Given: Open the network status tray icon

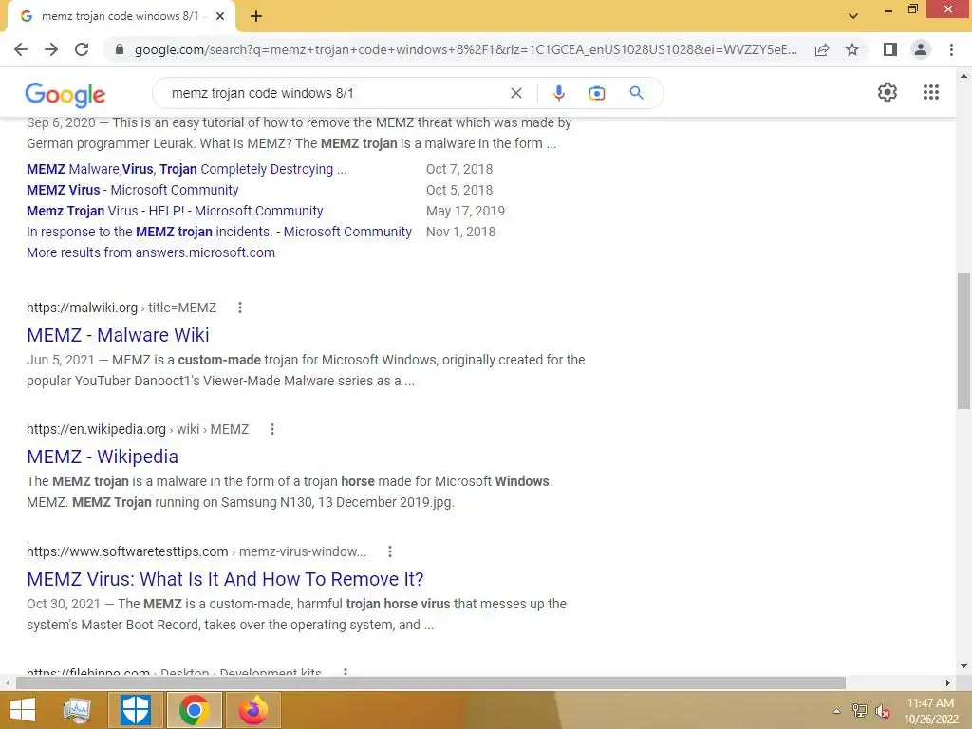Looking at the screenshot, I should tap(859, 711).
